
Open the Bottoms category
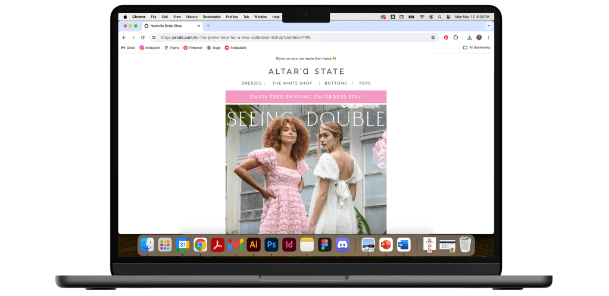[x=336, y=83]
